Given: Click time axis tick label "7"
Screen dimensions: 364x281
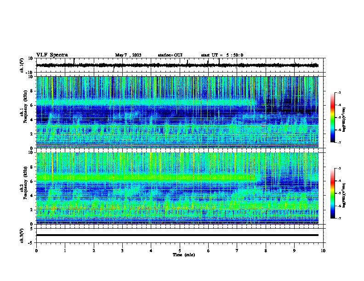Looking at the screenshot, I should [x=237, y=251].
